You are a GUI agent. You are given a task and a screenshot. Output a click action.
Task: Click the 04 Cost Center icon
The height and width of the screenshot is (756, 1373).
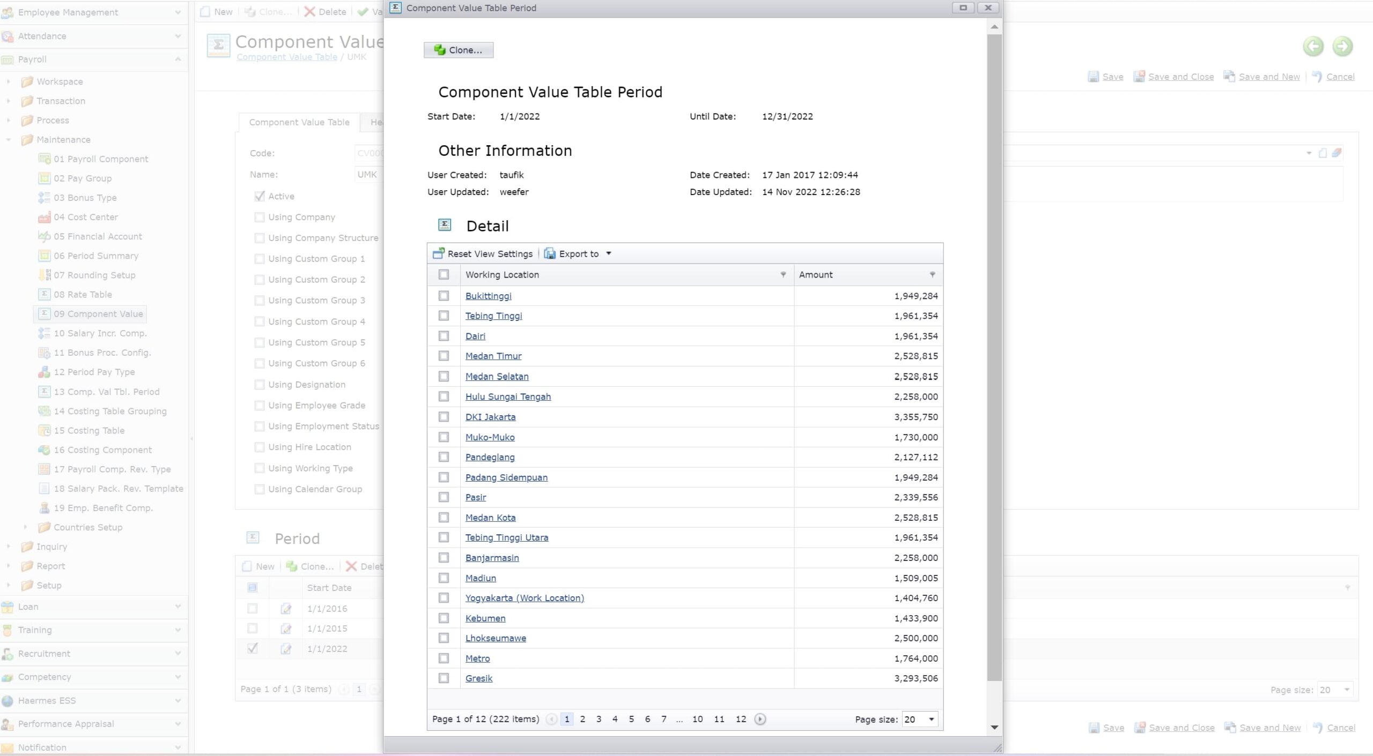(x=45, y=217)
